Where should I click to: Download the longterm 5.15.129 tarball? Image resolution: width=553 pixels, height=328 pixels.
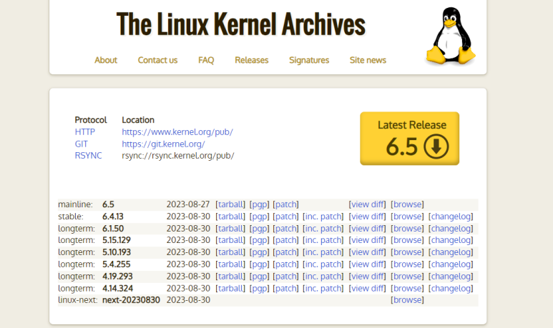pos(230,240)
